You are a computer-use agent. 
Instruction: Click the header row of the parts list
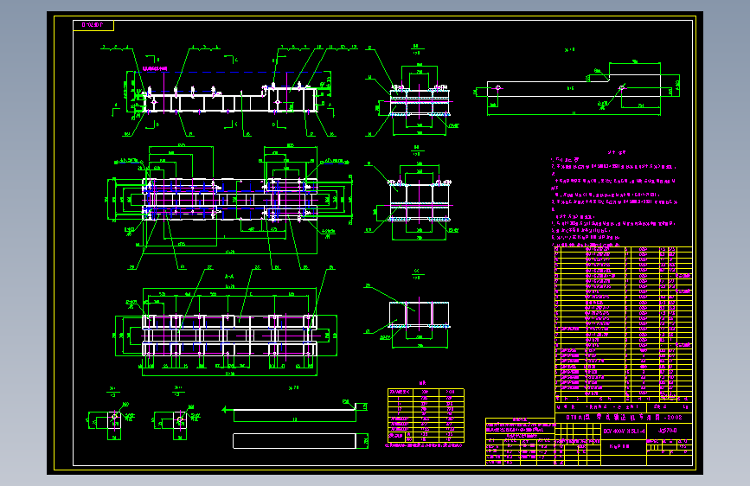(x=624, y=399)
